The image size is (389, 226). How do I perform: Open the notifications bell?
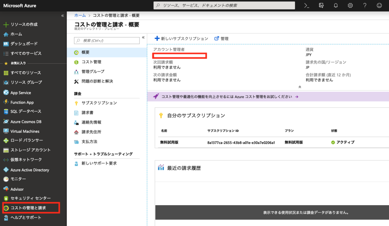(336, 5)
